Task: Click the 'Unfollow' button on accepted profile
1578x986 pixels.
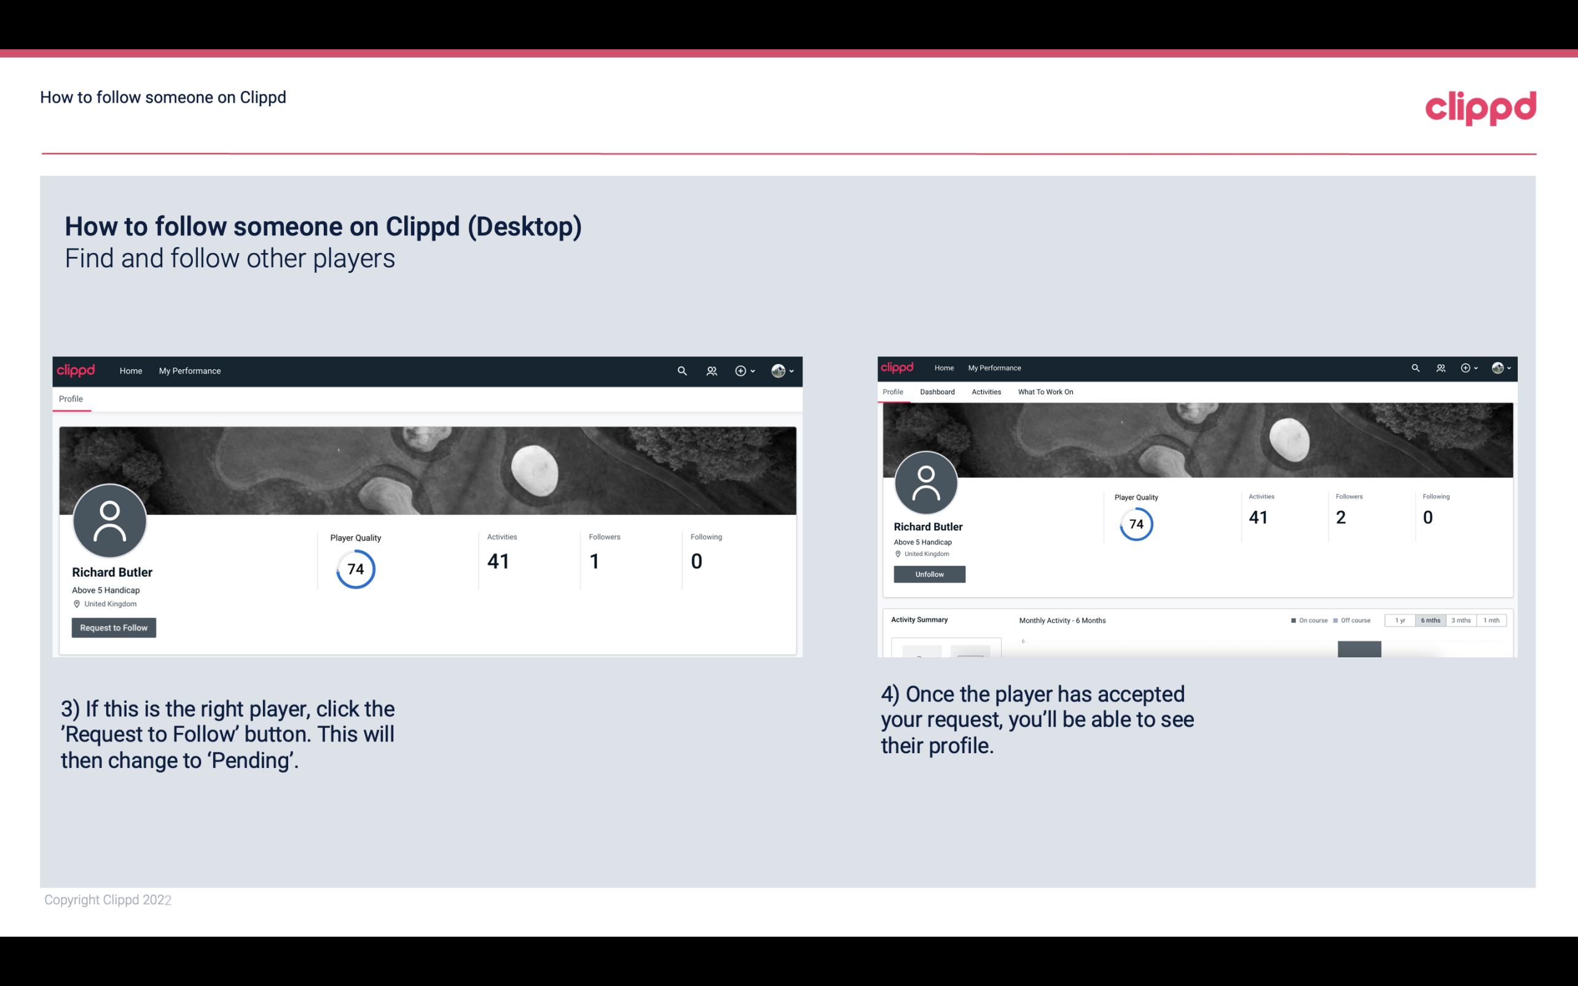Action: point(928,574)
